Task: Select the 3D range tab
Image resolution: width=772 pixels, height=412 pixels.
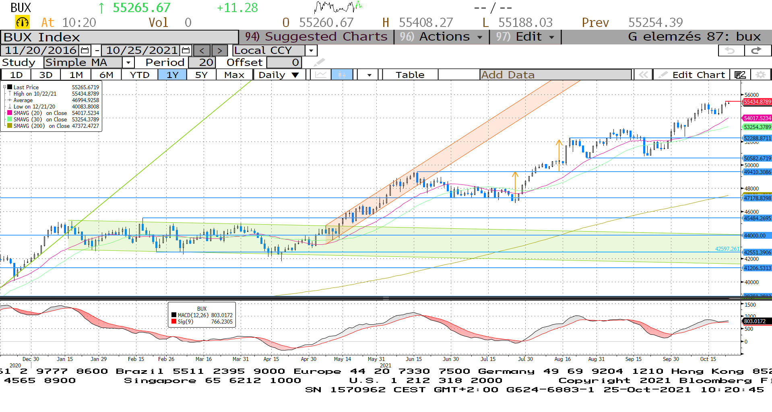Action: point(46,75)
